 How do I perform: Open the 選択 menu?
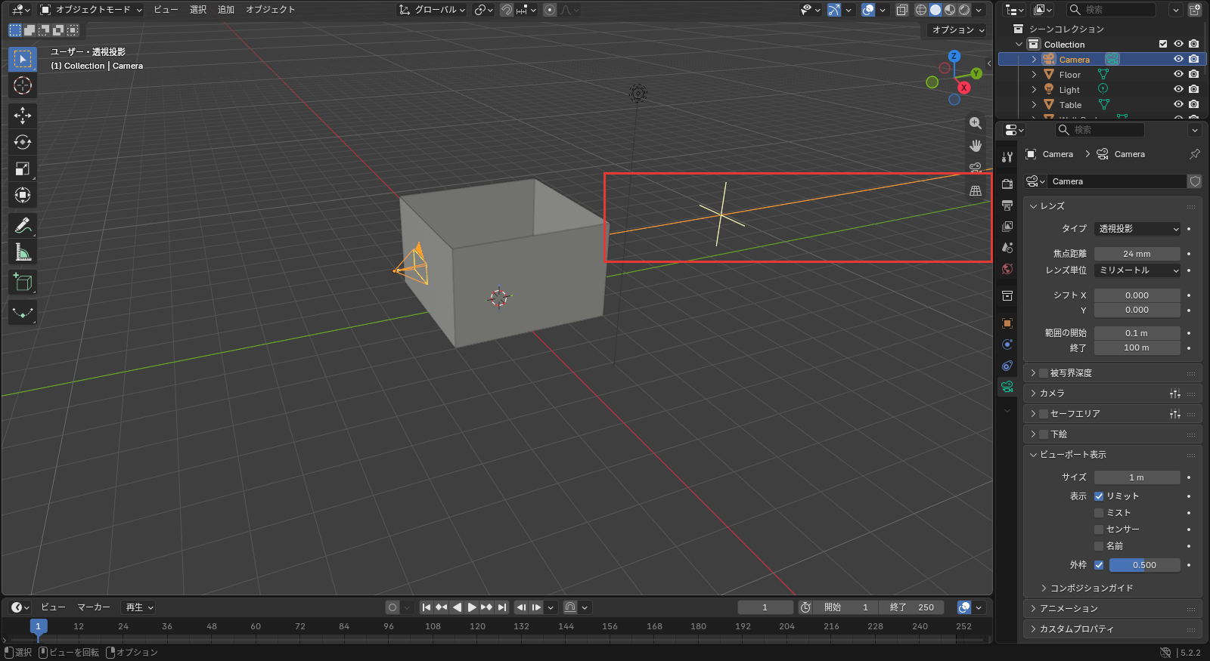pyautogui.click(x=198, y=10)
